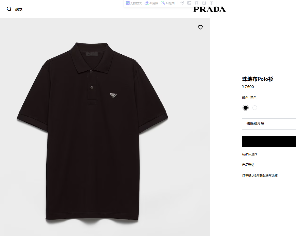
Task: Select the black color swatch
Action: click(245, 108)
